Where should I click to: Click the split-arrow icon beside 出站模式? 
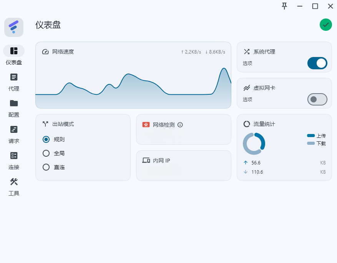(x=45, y=124)
